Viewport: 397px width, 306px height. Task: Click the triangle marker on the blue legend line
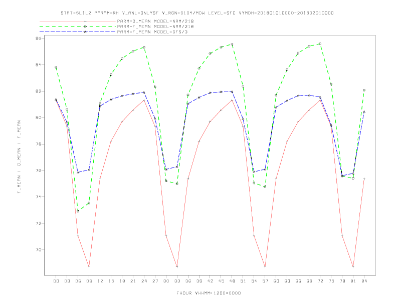coord(85,32)
